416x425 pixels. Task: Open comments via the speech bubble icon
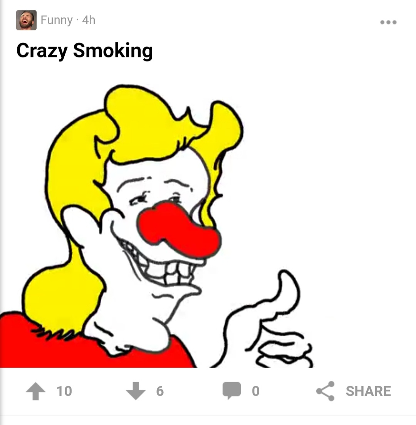[x=232, y=391]
